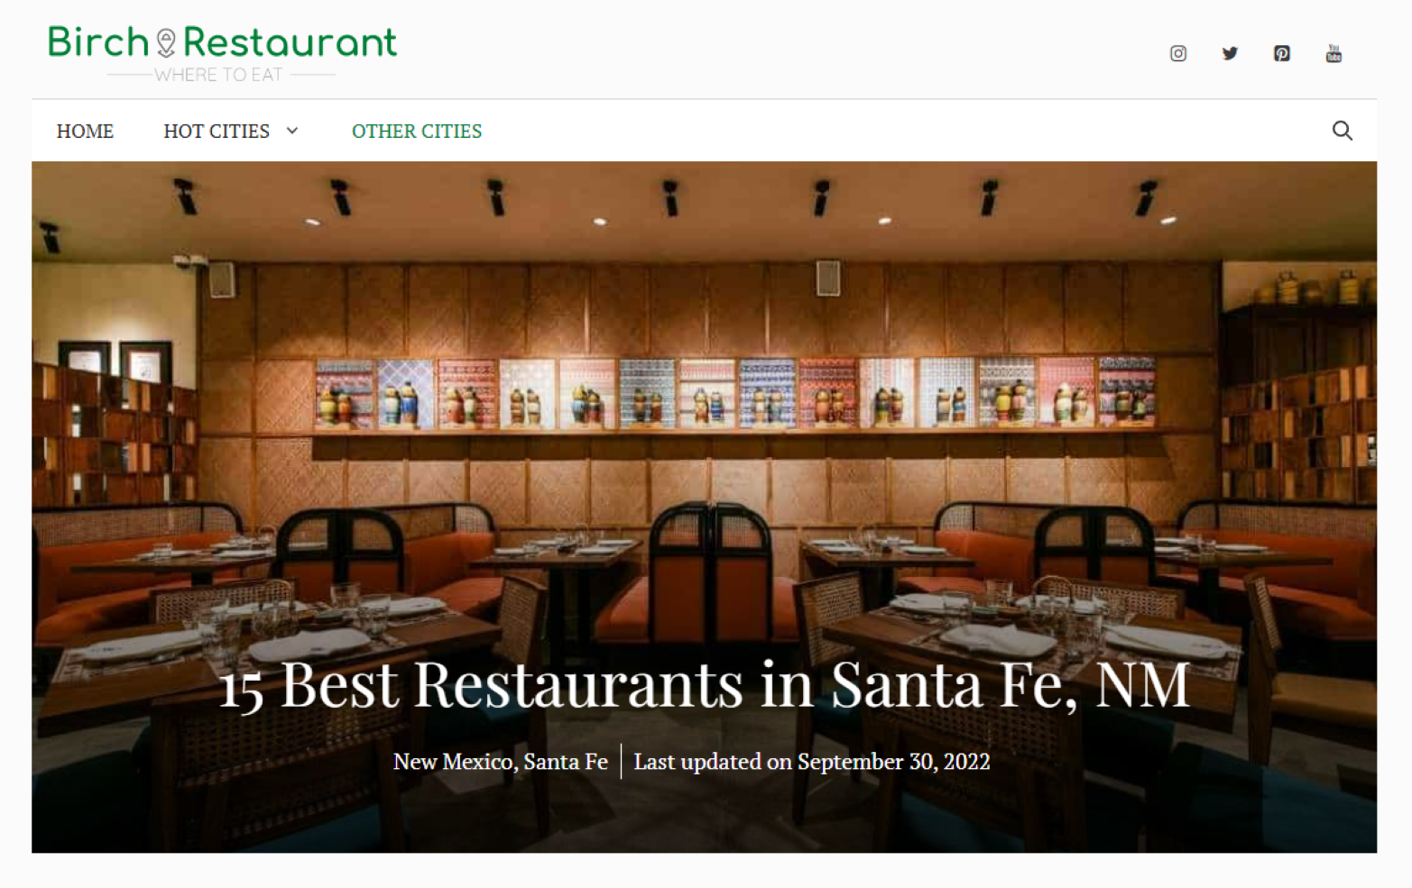
Task: Click the WHERE TO EAT tagline
Action: tap(218, 75)
